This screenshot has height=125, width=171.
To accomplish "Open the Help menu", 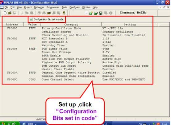I will click(95, 7).
